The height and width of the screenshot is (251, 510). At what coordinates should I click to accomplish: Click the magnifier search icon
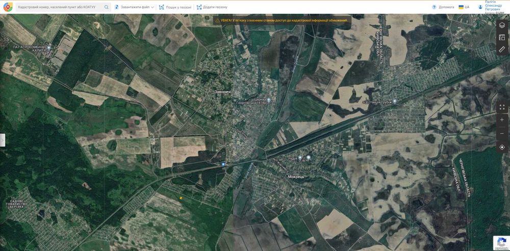click(x=107, y=7)
